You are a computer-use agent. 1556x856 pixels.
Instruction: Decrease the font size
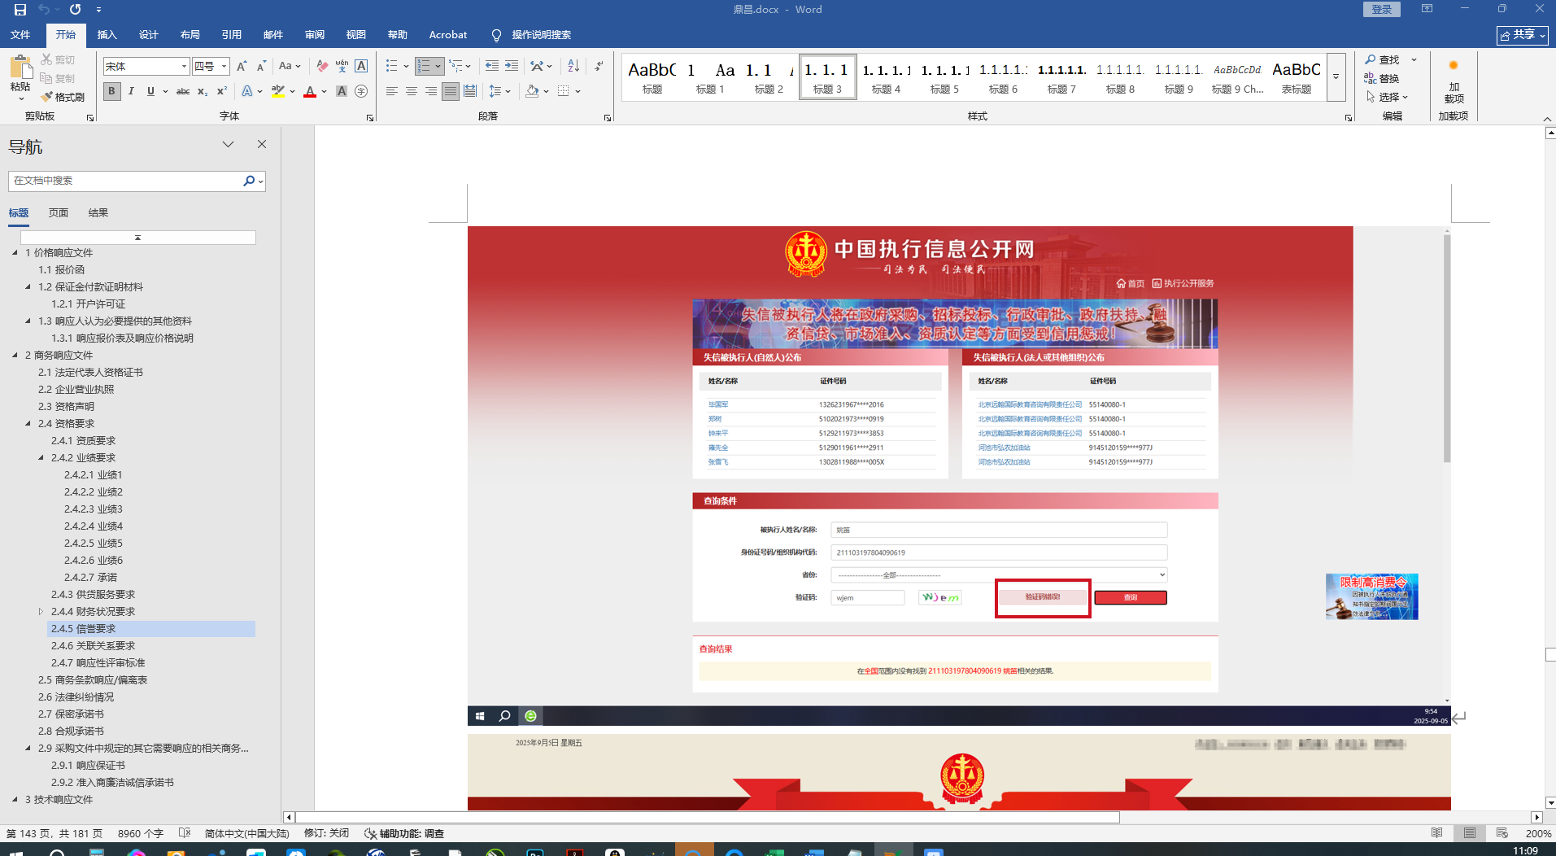(x=261, y=66)
